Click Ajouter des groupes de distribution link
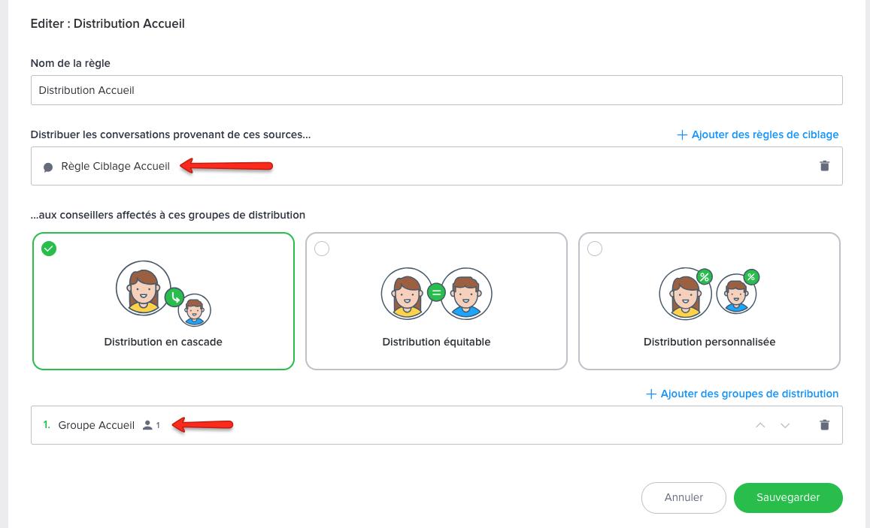The width and height of the screenshot is (870, 528). click(749, 394)
